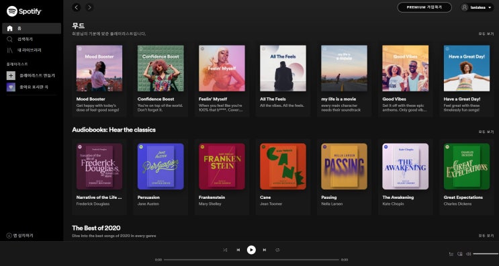
Task: Show all in the mood section
Action: point(486,34)
